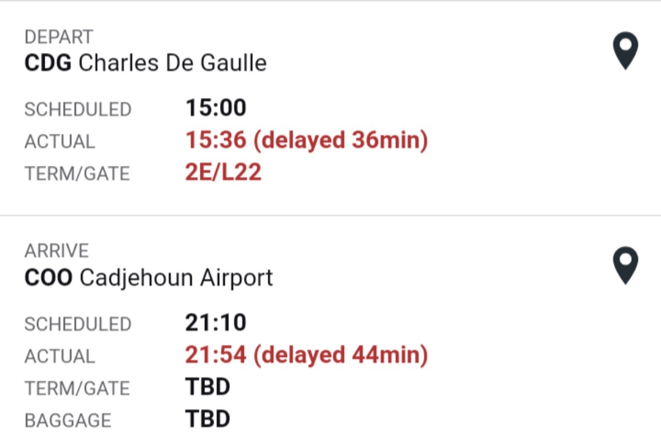Open map pin for Charles De Gaulle departure
Image resolution: width=661 pixels, height=445 pixels.
pyautogui.click(x=625, y=51)
